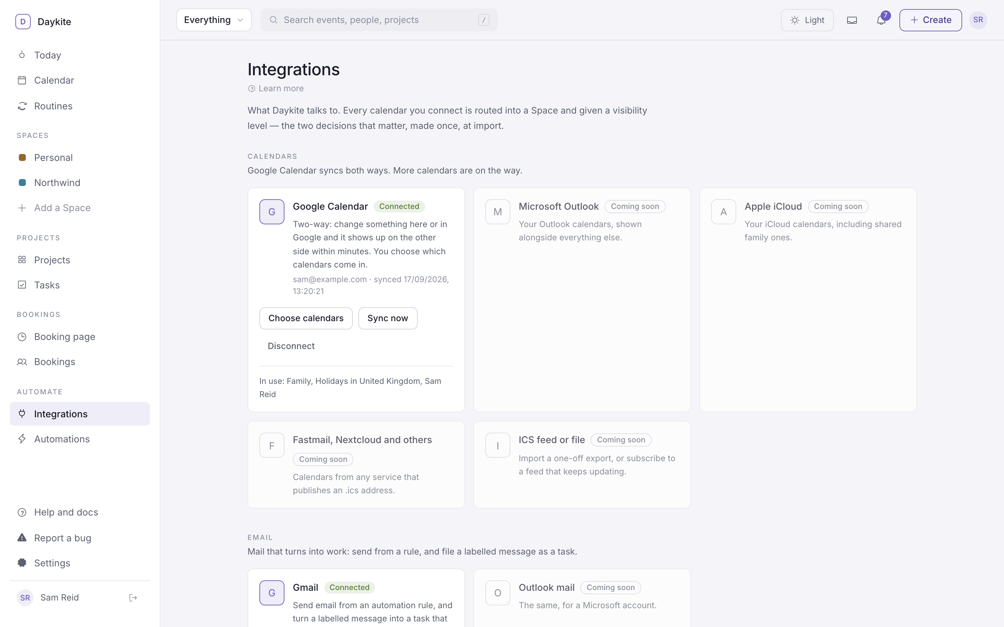
Task: Focus the search events input field
Action: 379,20
